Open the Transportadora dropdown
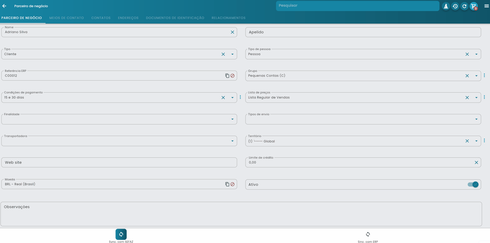Image resolution: width=490 pixels, height=243 pixels. [232, 141]
